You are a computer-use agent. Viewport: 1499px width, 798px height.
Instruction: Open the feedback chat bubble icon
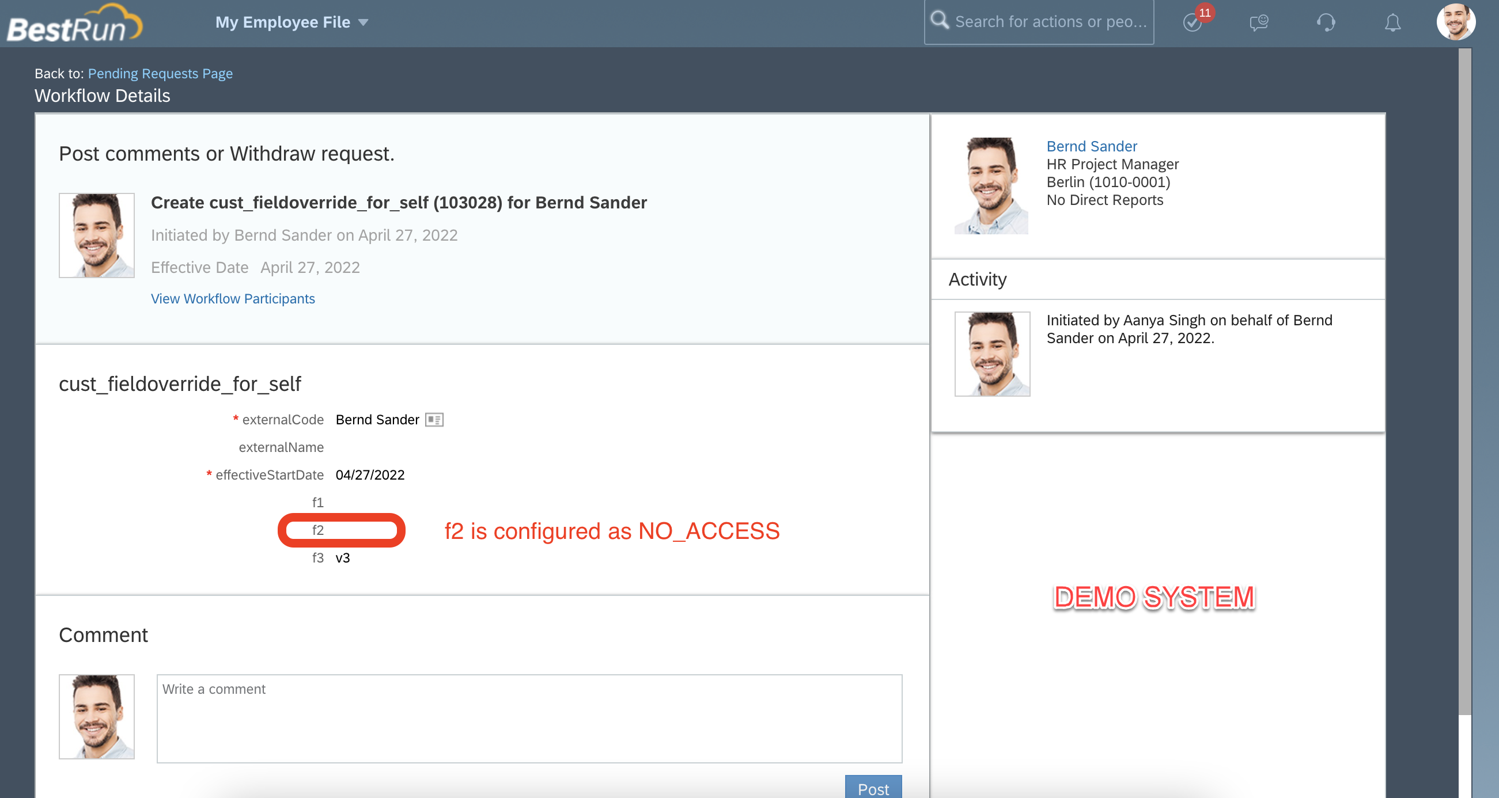[1259, 22]
